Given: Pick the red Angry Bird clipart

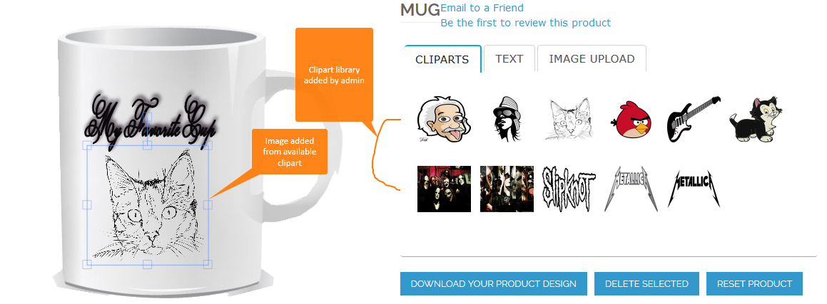Looking at the screenshot, I should [631, 120].
